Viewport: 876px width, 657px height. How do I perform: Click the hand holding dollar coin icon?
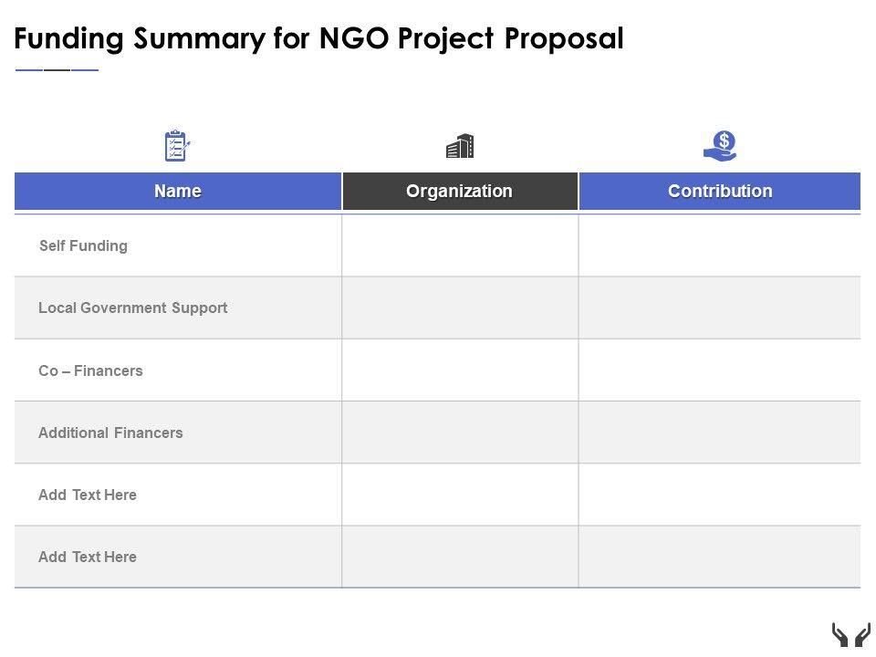(721, 146)
